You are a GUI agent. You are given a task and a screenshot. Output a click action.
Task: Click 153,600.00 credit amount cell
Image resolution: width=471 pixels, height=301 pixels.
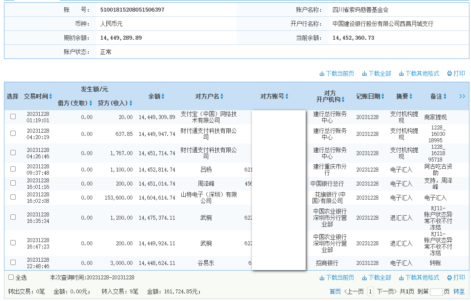point(119,198)
